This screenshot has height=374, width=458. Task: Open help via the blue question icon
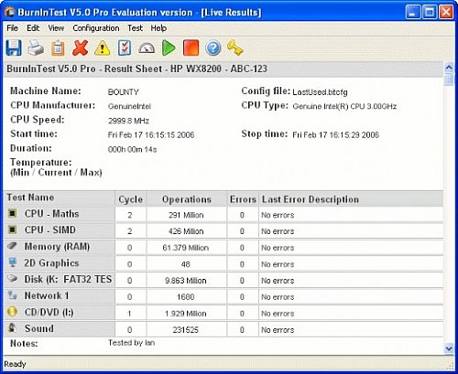click(x=213, y=48)
